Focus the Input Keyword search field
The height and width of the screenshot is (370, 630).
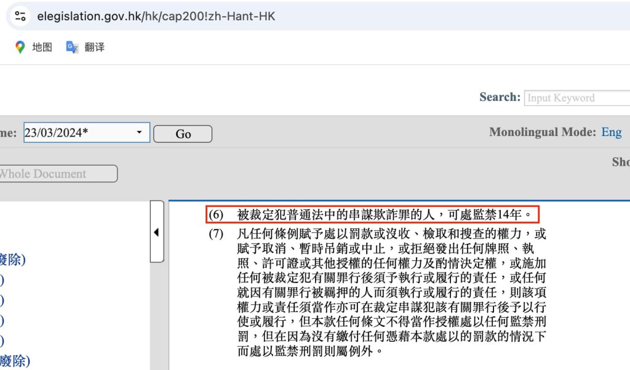tap(576, 98)
